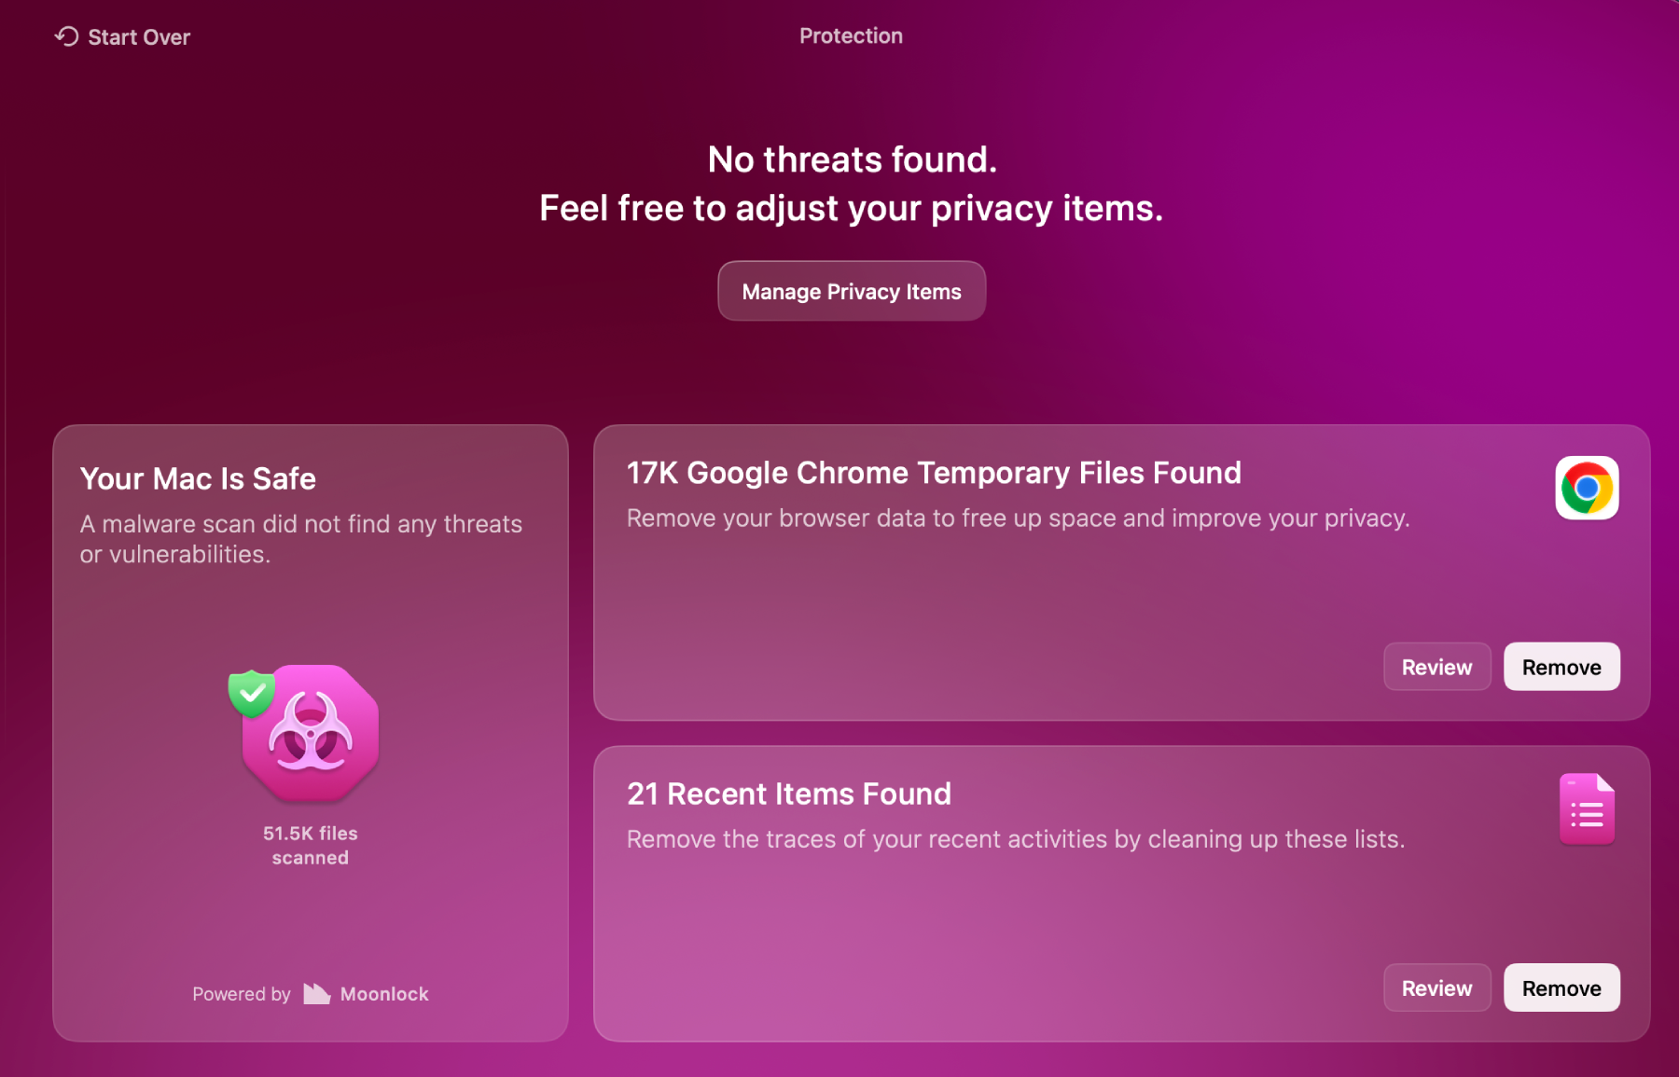This screenshot has width=1679, height=1077.
Task: Review the 21 recent items
Action: [1436, 988]
